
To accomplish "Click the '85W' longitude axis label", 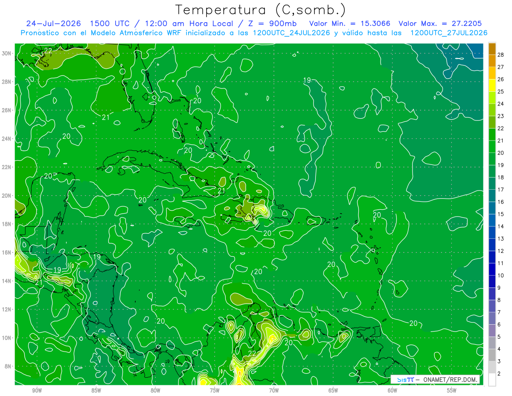I will [x=96, y=390].
